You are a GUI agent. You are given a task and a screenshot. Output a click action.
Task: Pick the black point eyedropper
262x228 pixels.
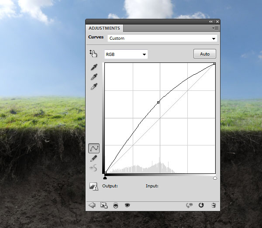pos(94,67)
